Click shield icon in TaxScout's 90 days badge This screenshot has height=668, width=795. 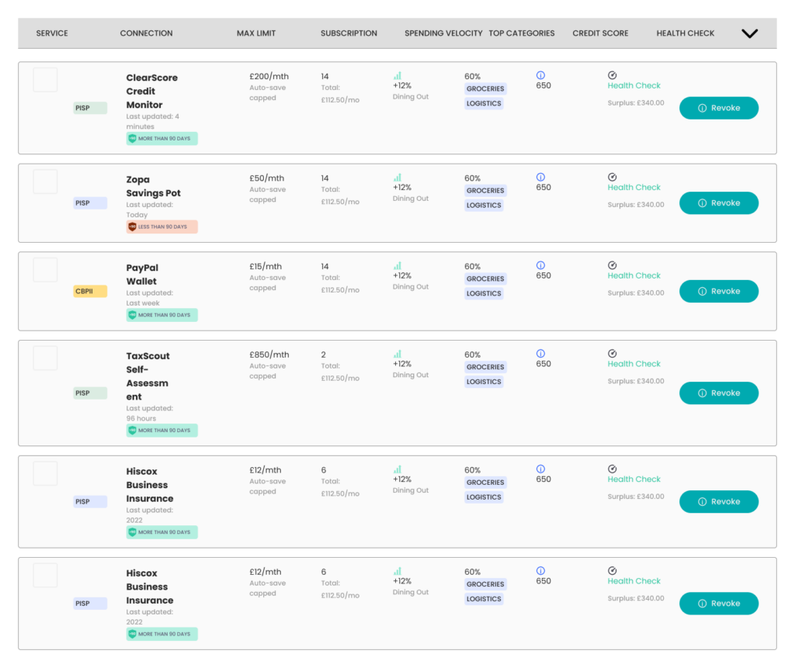[132, 431]
